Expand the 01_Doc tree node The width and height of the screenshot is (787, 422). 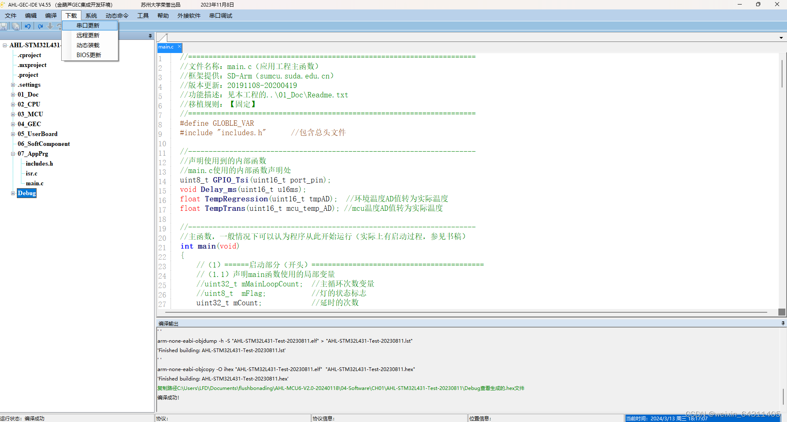coord(13,95)
